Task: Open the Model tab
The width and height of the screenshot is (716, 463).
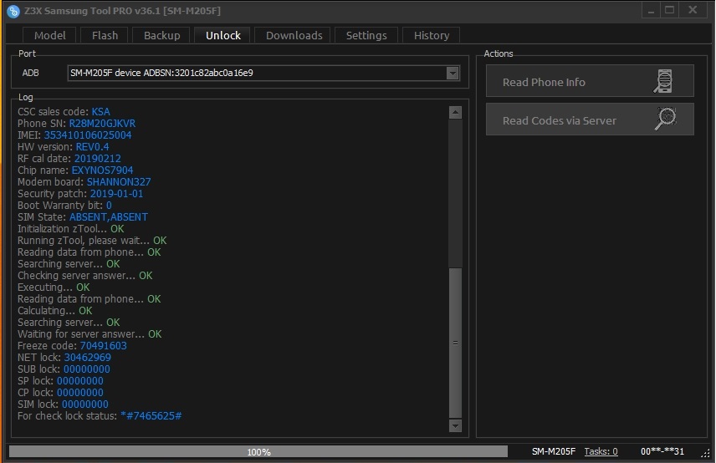Action: pos(50,36)
